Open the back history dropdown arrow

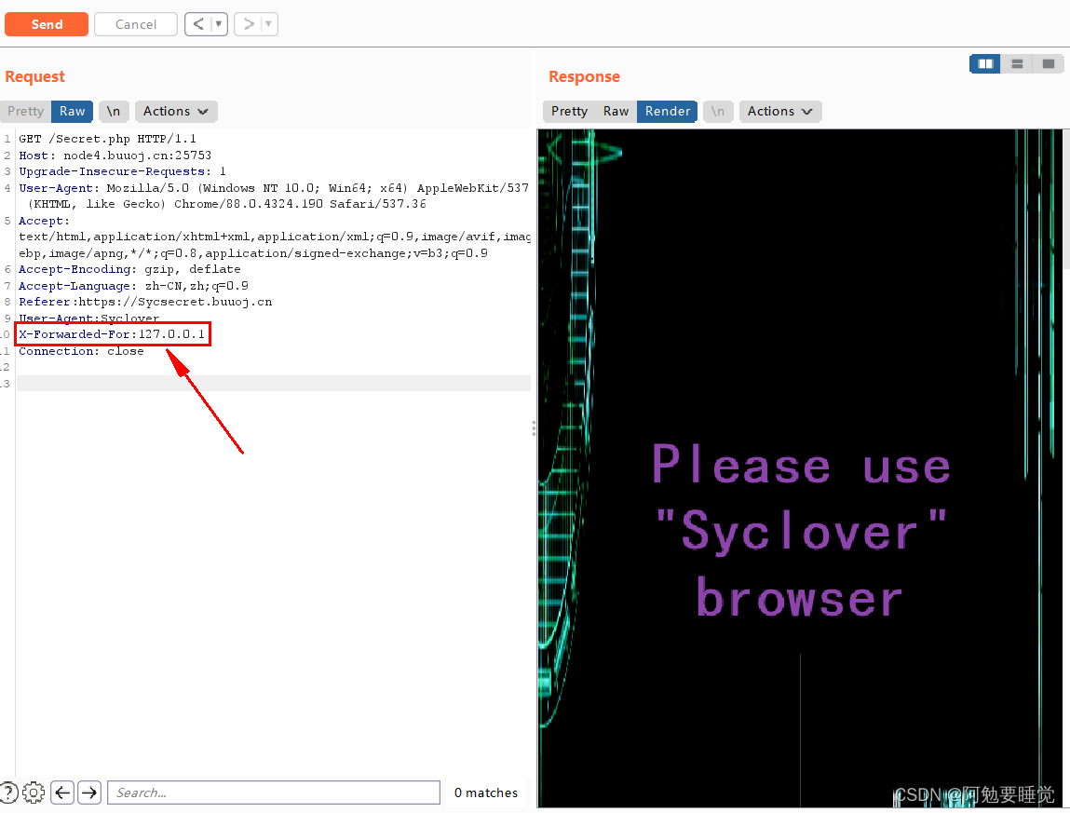[x=219, y=24]
